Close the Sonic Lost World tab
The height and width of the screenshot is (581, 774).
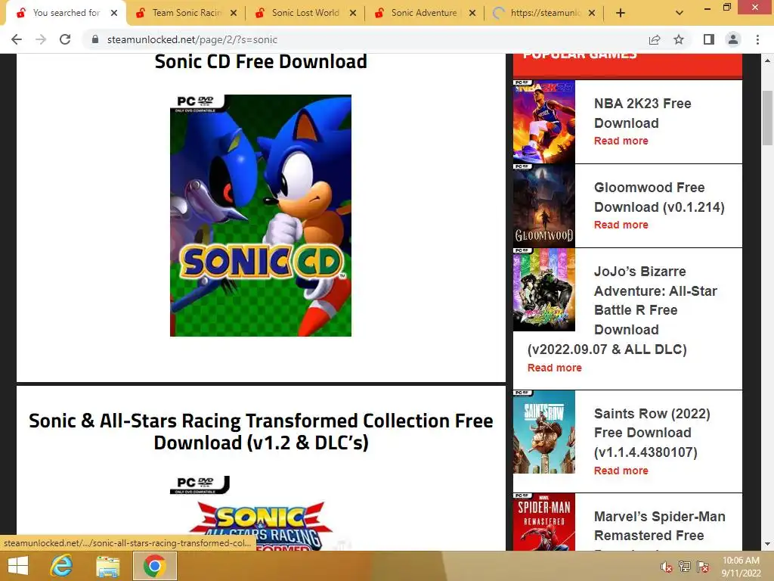point(353,13)
